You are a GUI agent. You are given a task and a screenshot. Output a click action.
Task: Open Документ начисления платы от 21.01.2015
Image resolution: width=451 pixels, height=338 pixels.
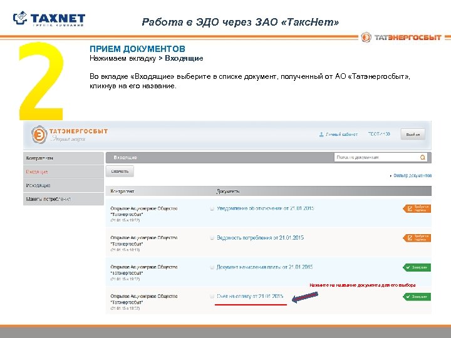pos(264,267)
